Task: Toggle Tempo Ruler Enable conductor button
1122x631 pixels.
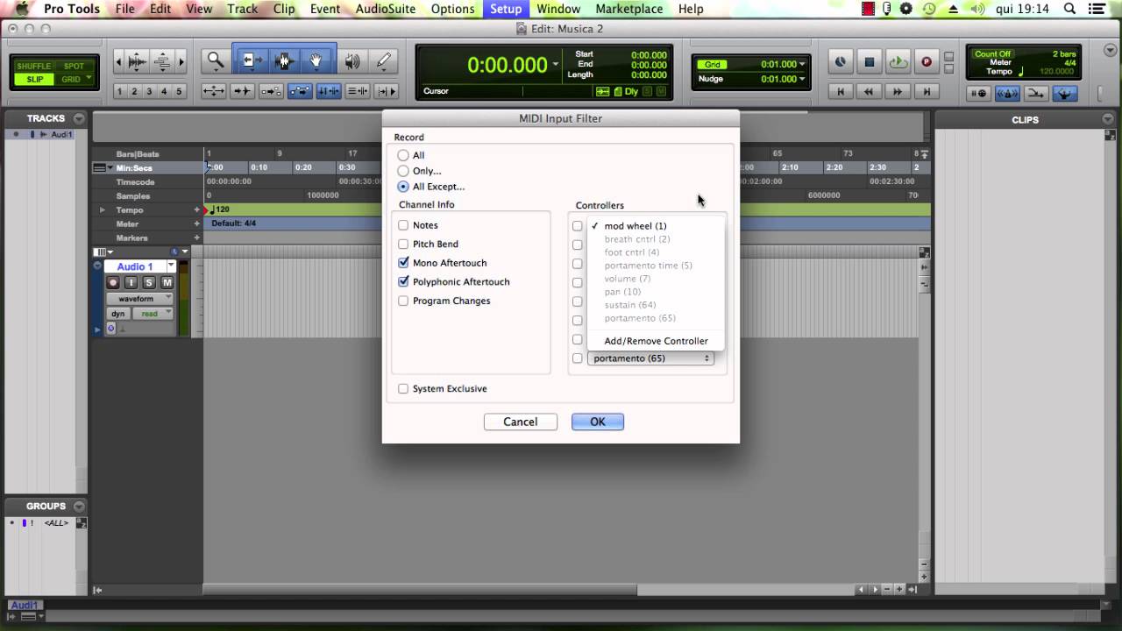Action: click(x=1065, y=93)
